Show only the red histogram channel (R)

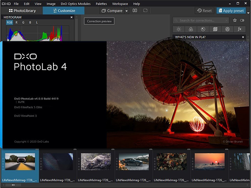coord(17,23)
